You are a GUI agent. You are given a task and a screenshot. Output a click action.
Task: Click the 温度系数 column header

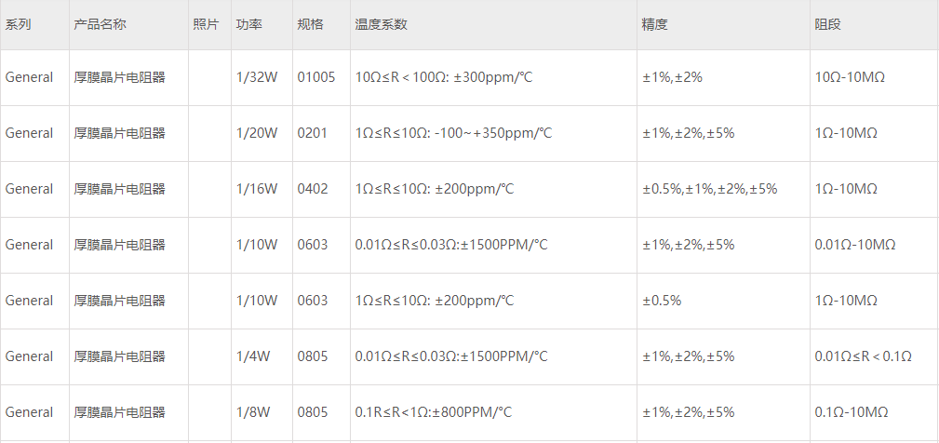tap(381, 25)
